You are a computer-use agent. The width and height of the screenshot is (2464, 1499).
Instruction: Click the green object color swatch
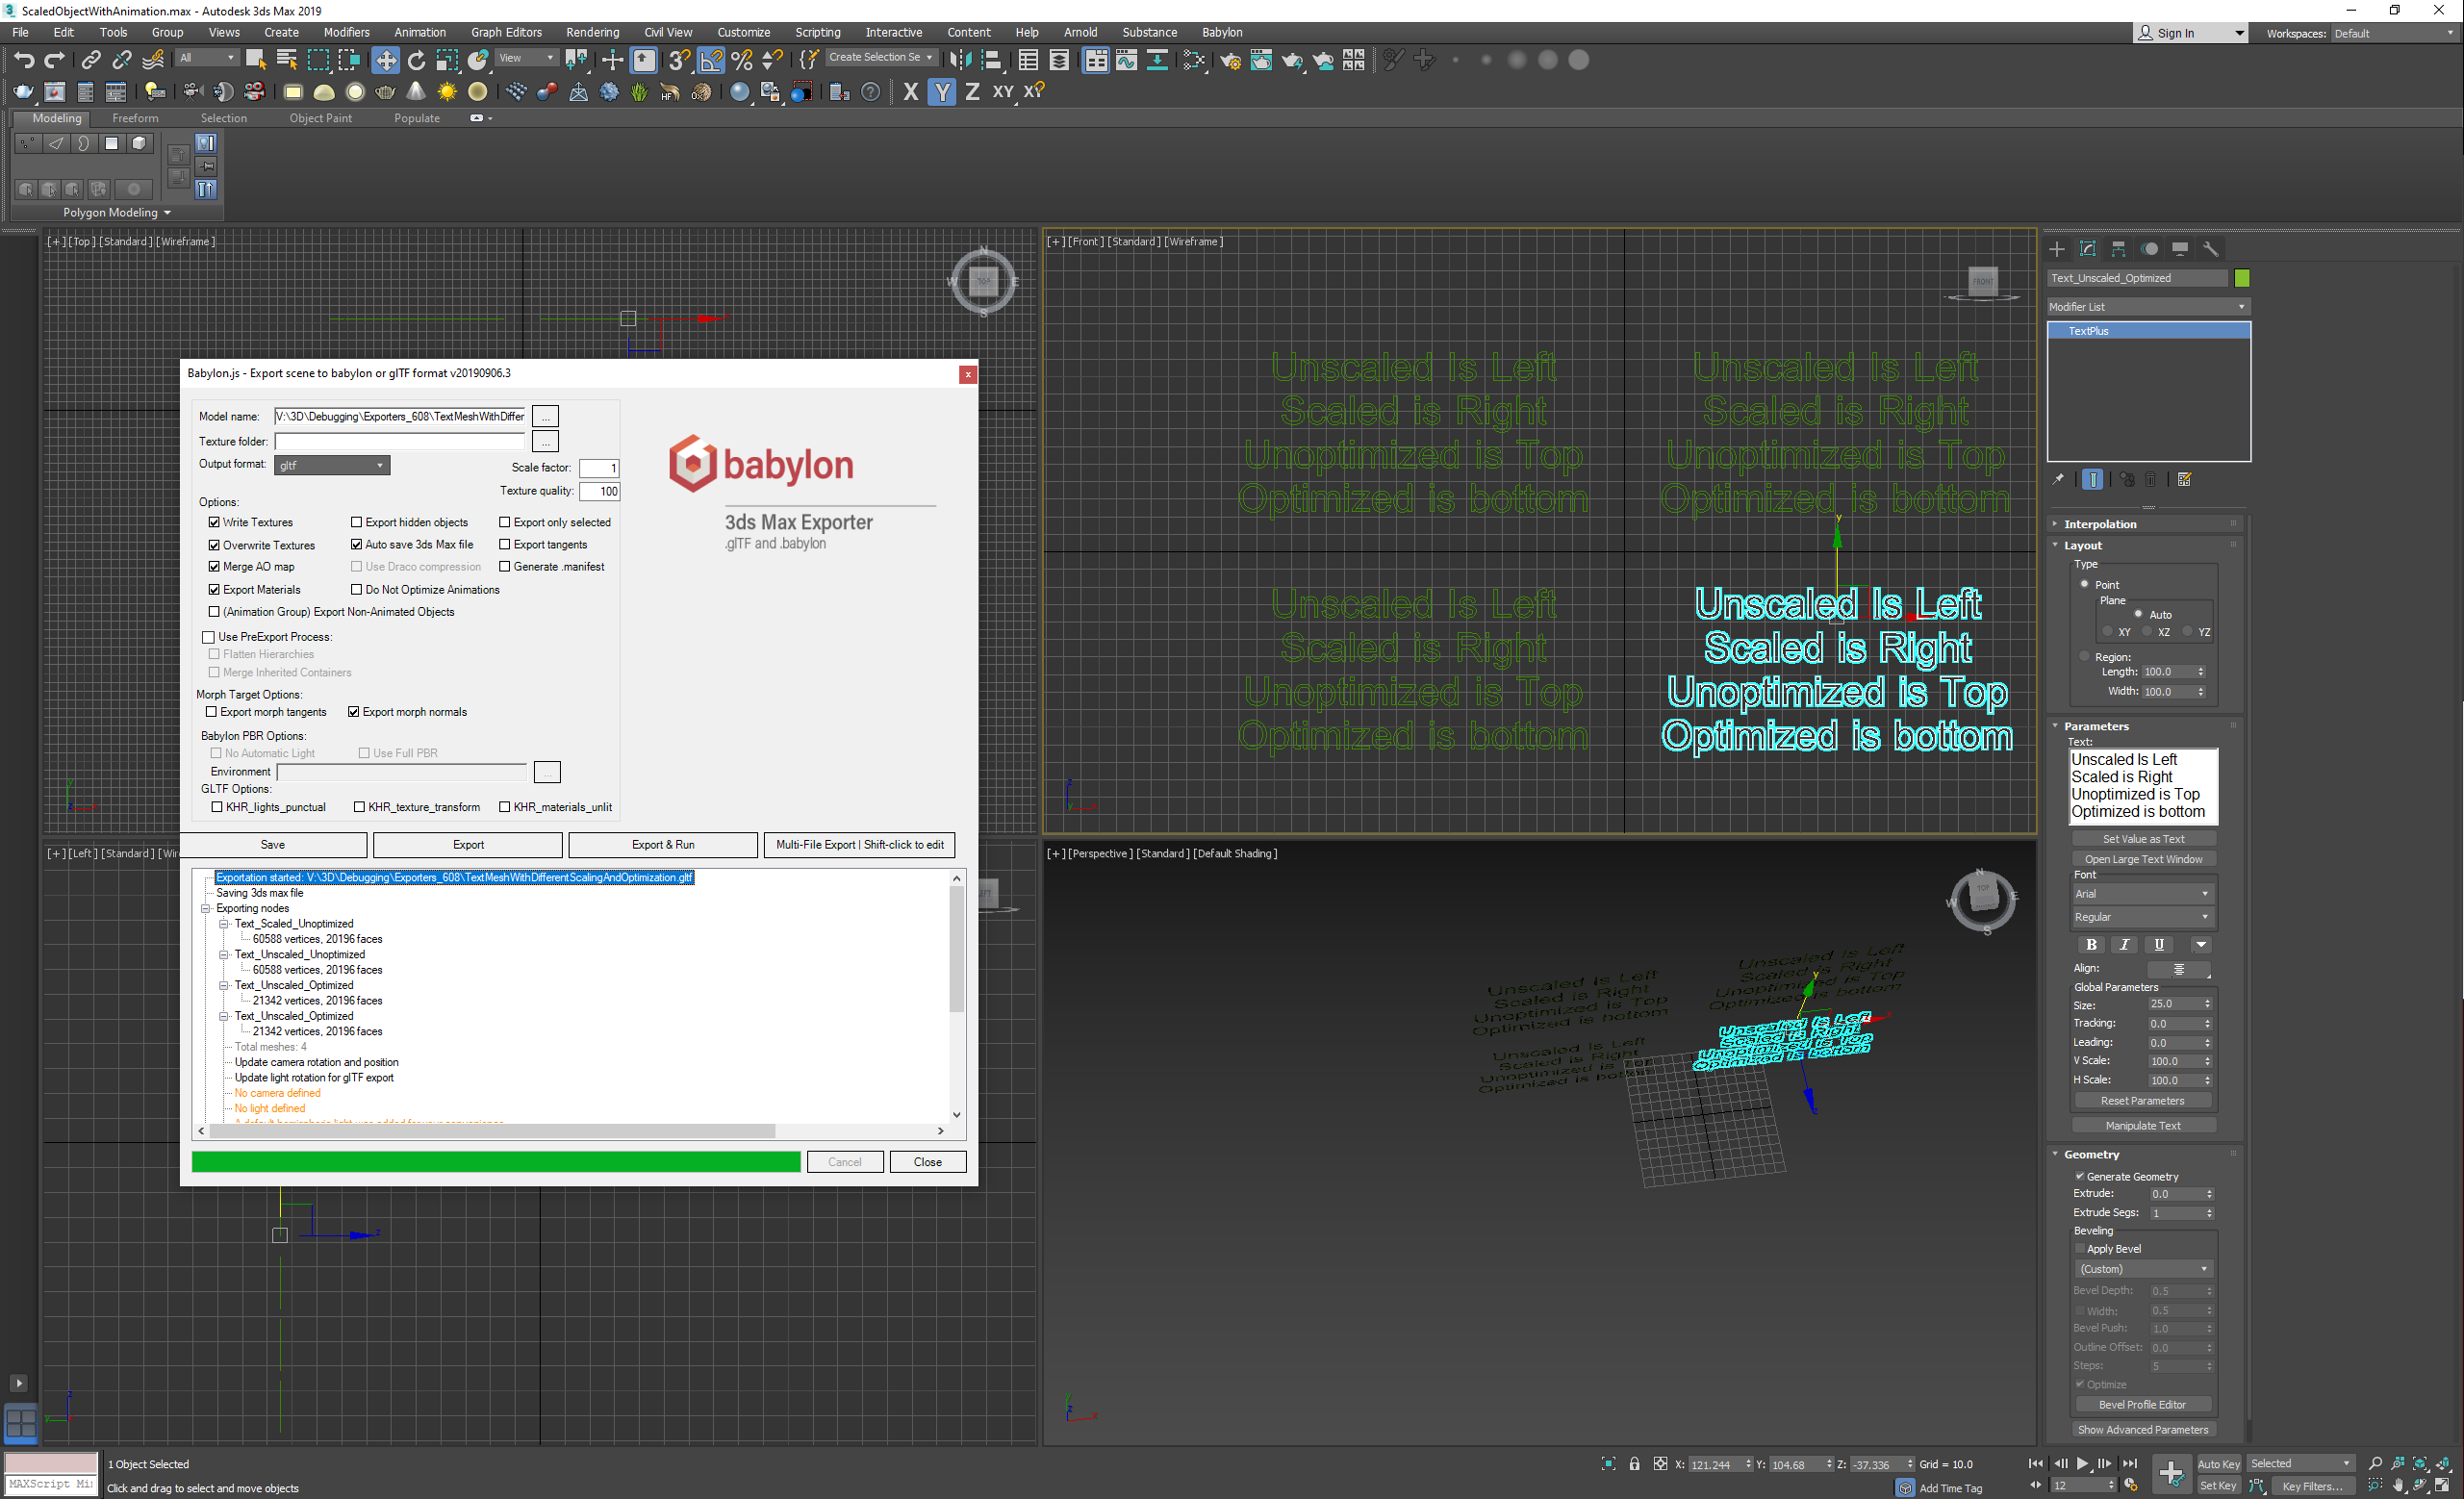click(2242, 278)
